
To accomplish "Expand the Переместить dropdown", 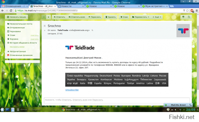I will click(141, 17).
